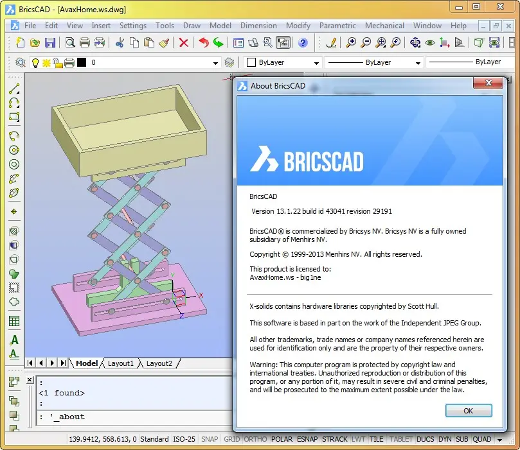The image size is (520, 450).
Task: Click the Match Properties paintbrush icon
Action: 164,43
